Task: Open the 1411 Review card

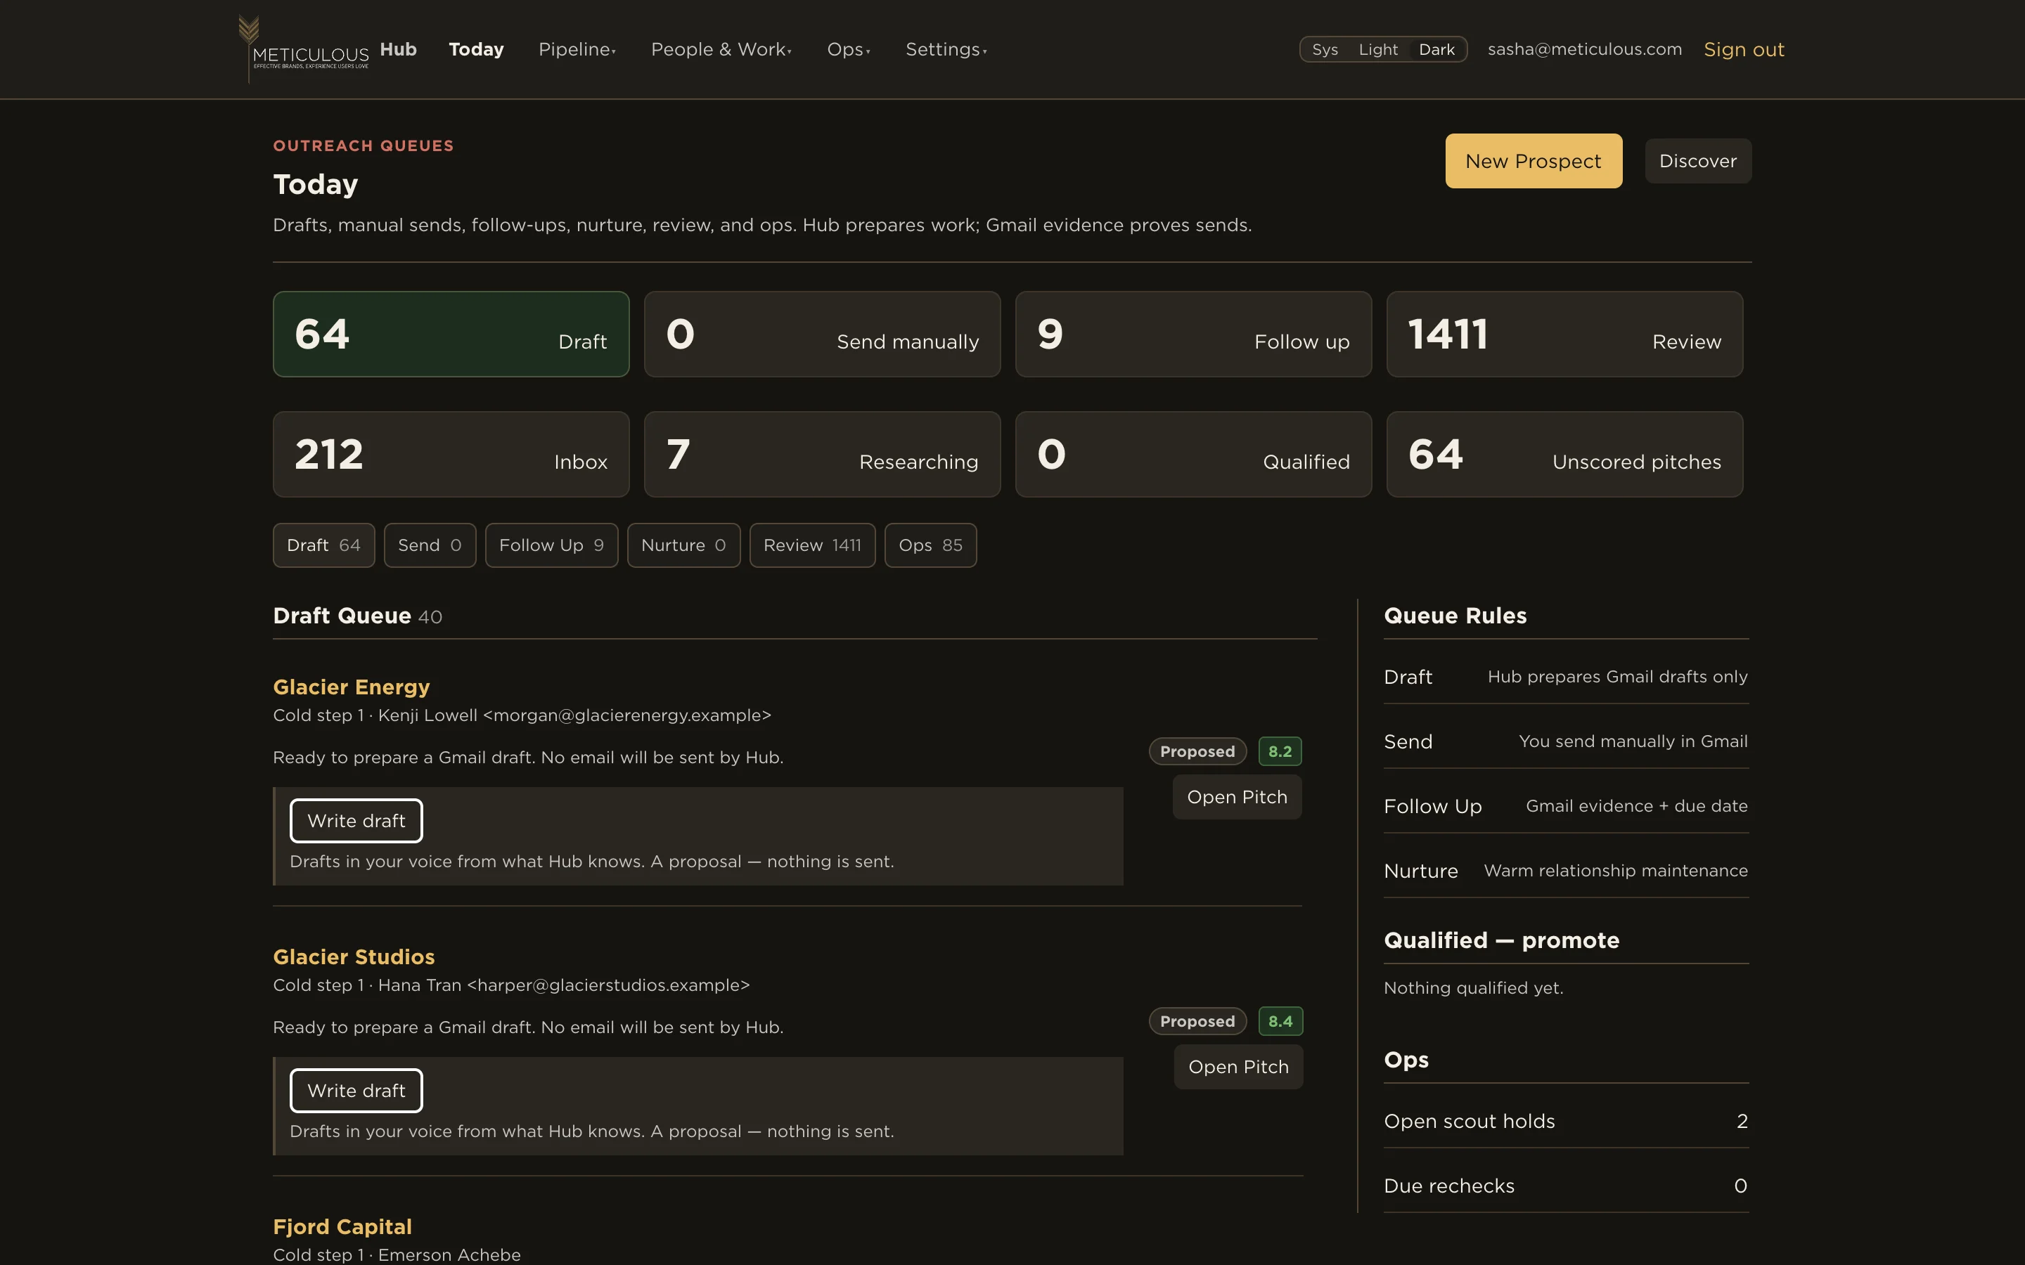Action: (x=1564, y=334)
